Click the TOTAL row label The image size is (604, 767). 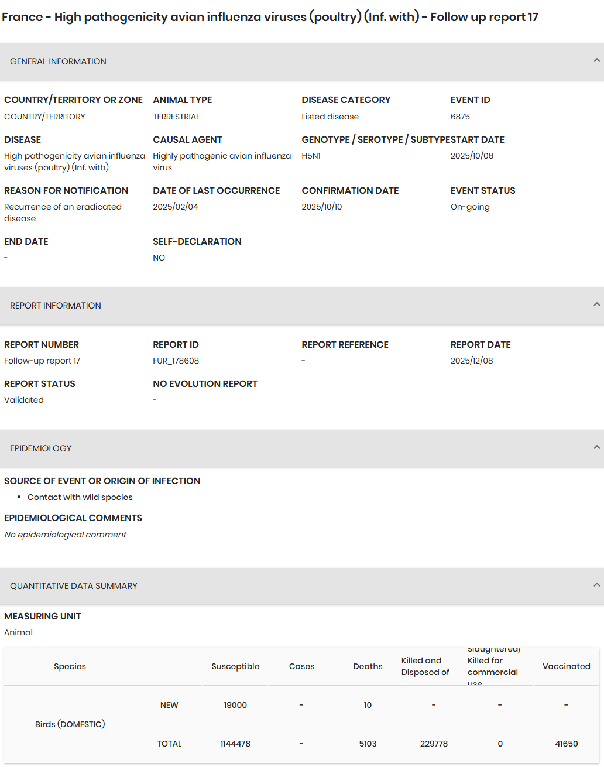click(x=169, y=744)
